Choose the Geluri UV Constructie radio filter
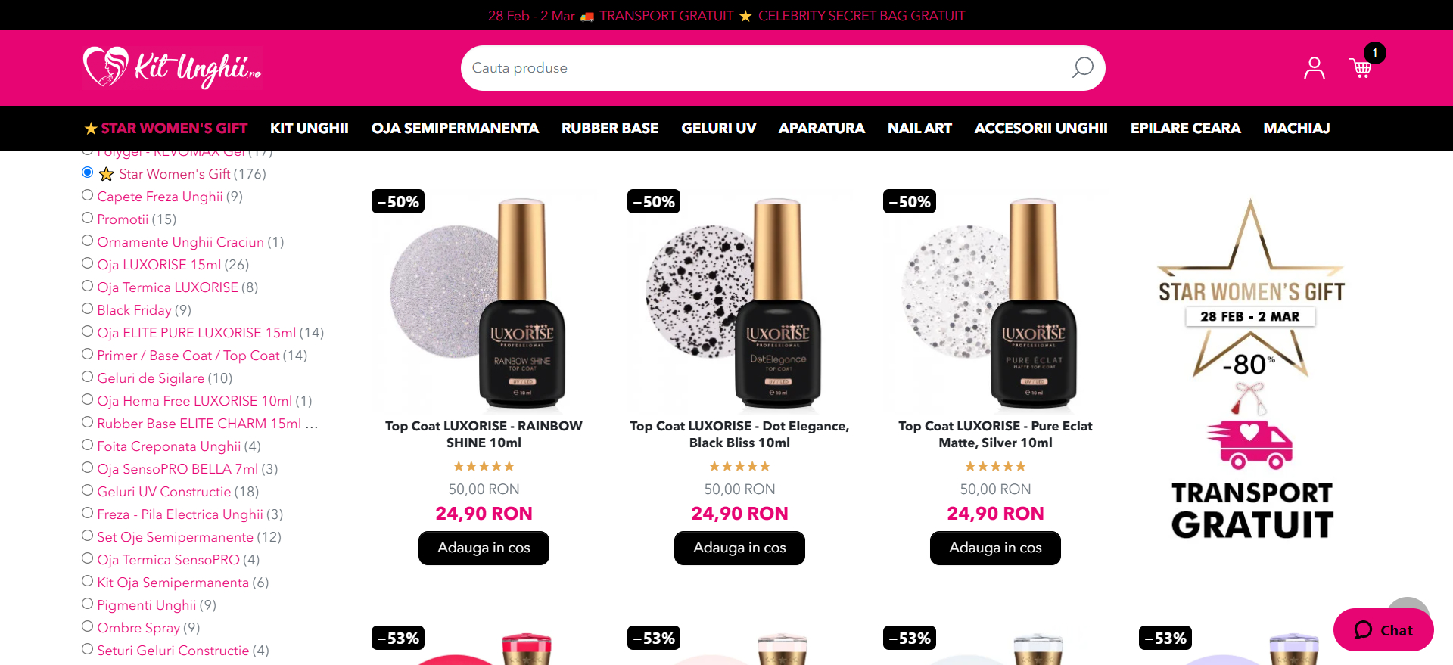This screenshot has width=1453, height=665. [88, 490]
